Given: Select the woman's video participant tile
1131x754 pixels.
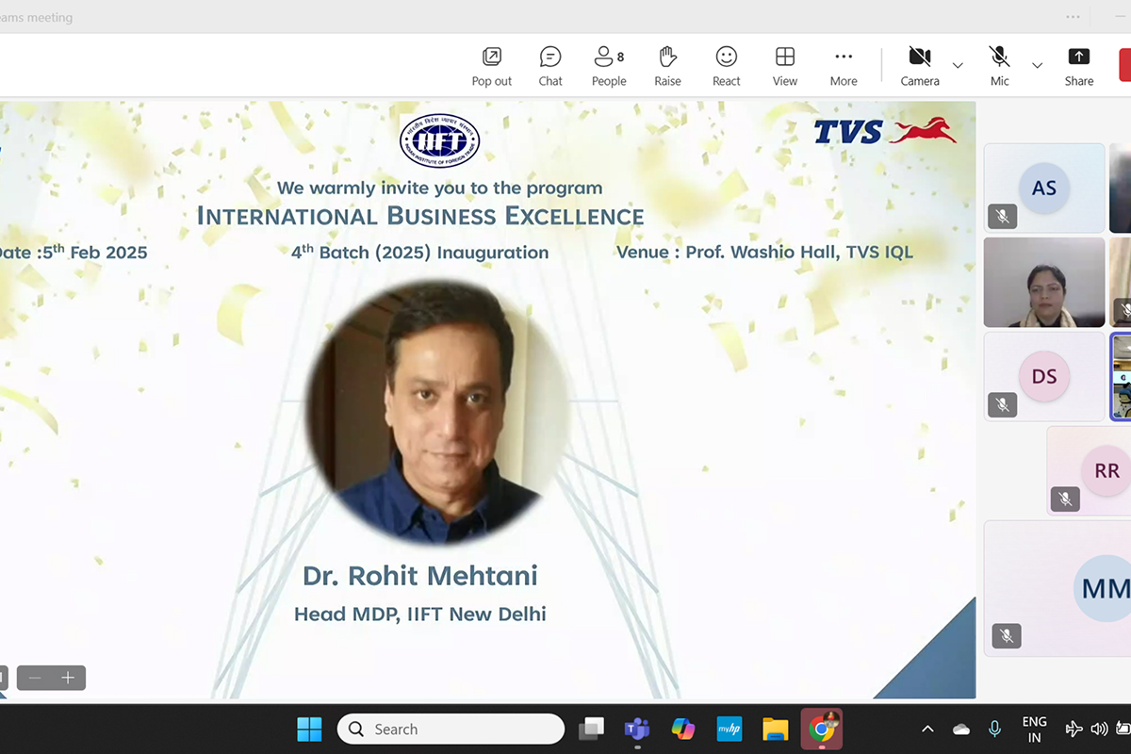Looking at the screenshot, I should 1044,282.
